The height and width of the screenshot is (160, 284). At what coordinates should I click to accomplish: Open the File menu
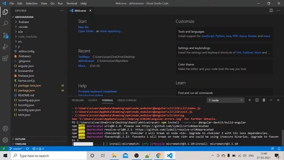12,3
